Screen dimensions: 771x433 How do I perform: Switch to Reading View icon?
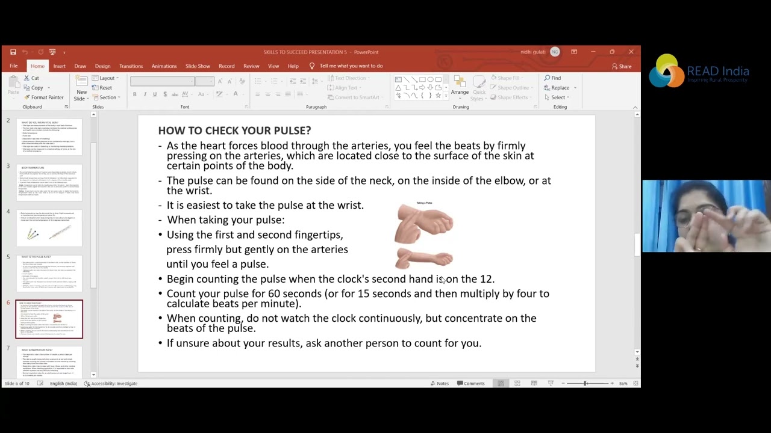point(534,383)
